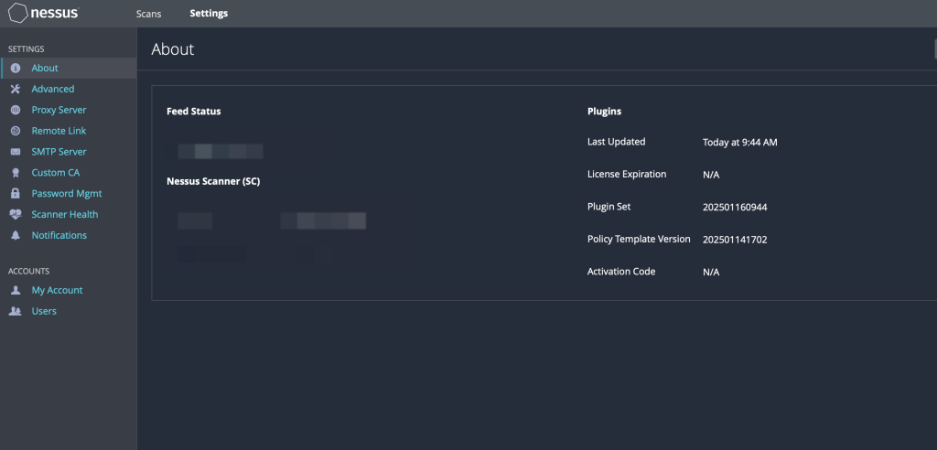
Task: Click the Activation Code label
Action: click(x=621, y=272)
